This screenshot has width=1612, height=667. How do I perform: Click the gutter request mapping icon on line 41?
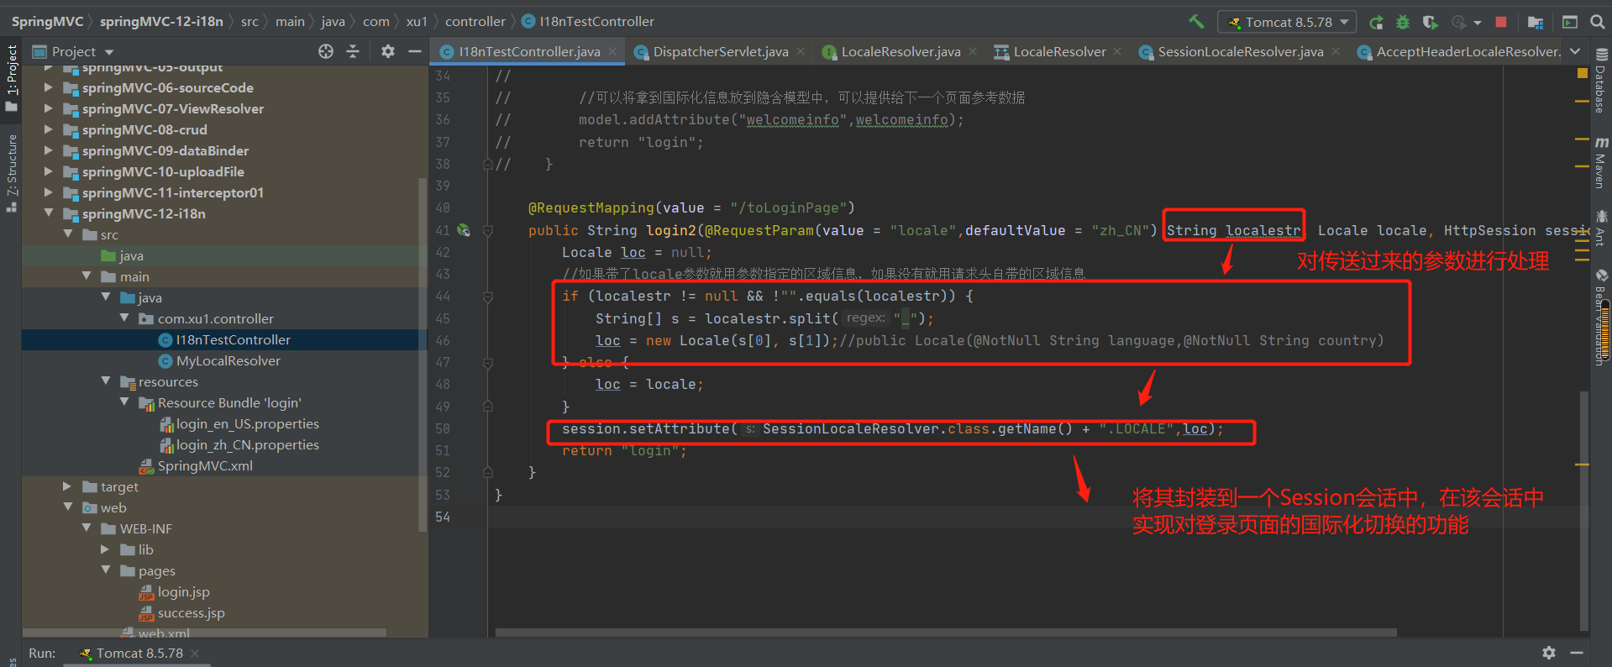pos(464,230)
